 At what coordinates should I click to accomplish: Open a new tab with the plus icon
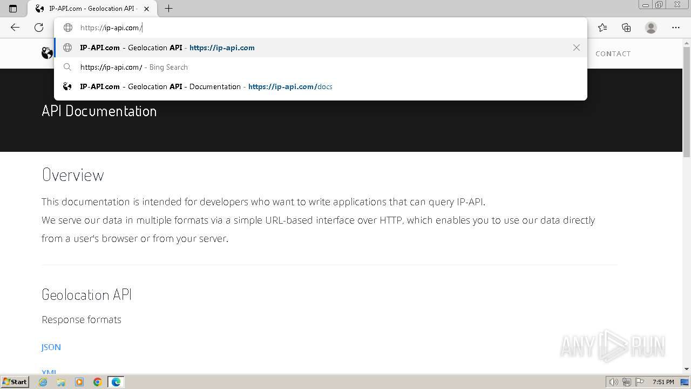point(169,9)
